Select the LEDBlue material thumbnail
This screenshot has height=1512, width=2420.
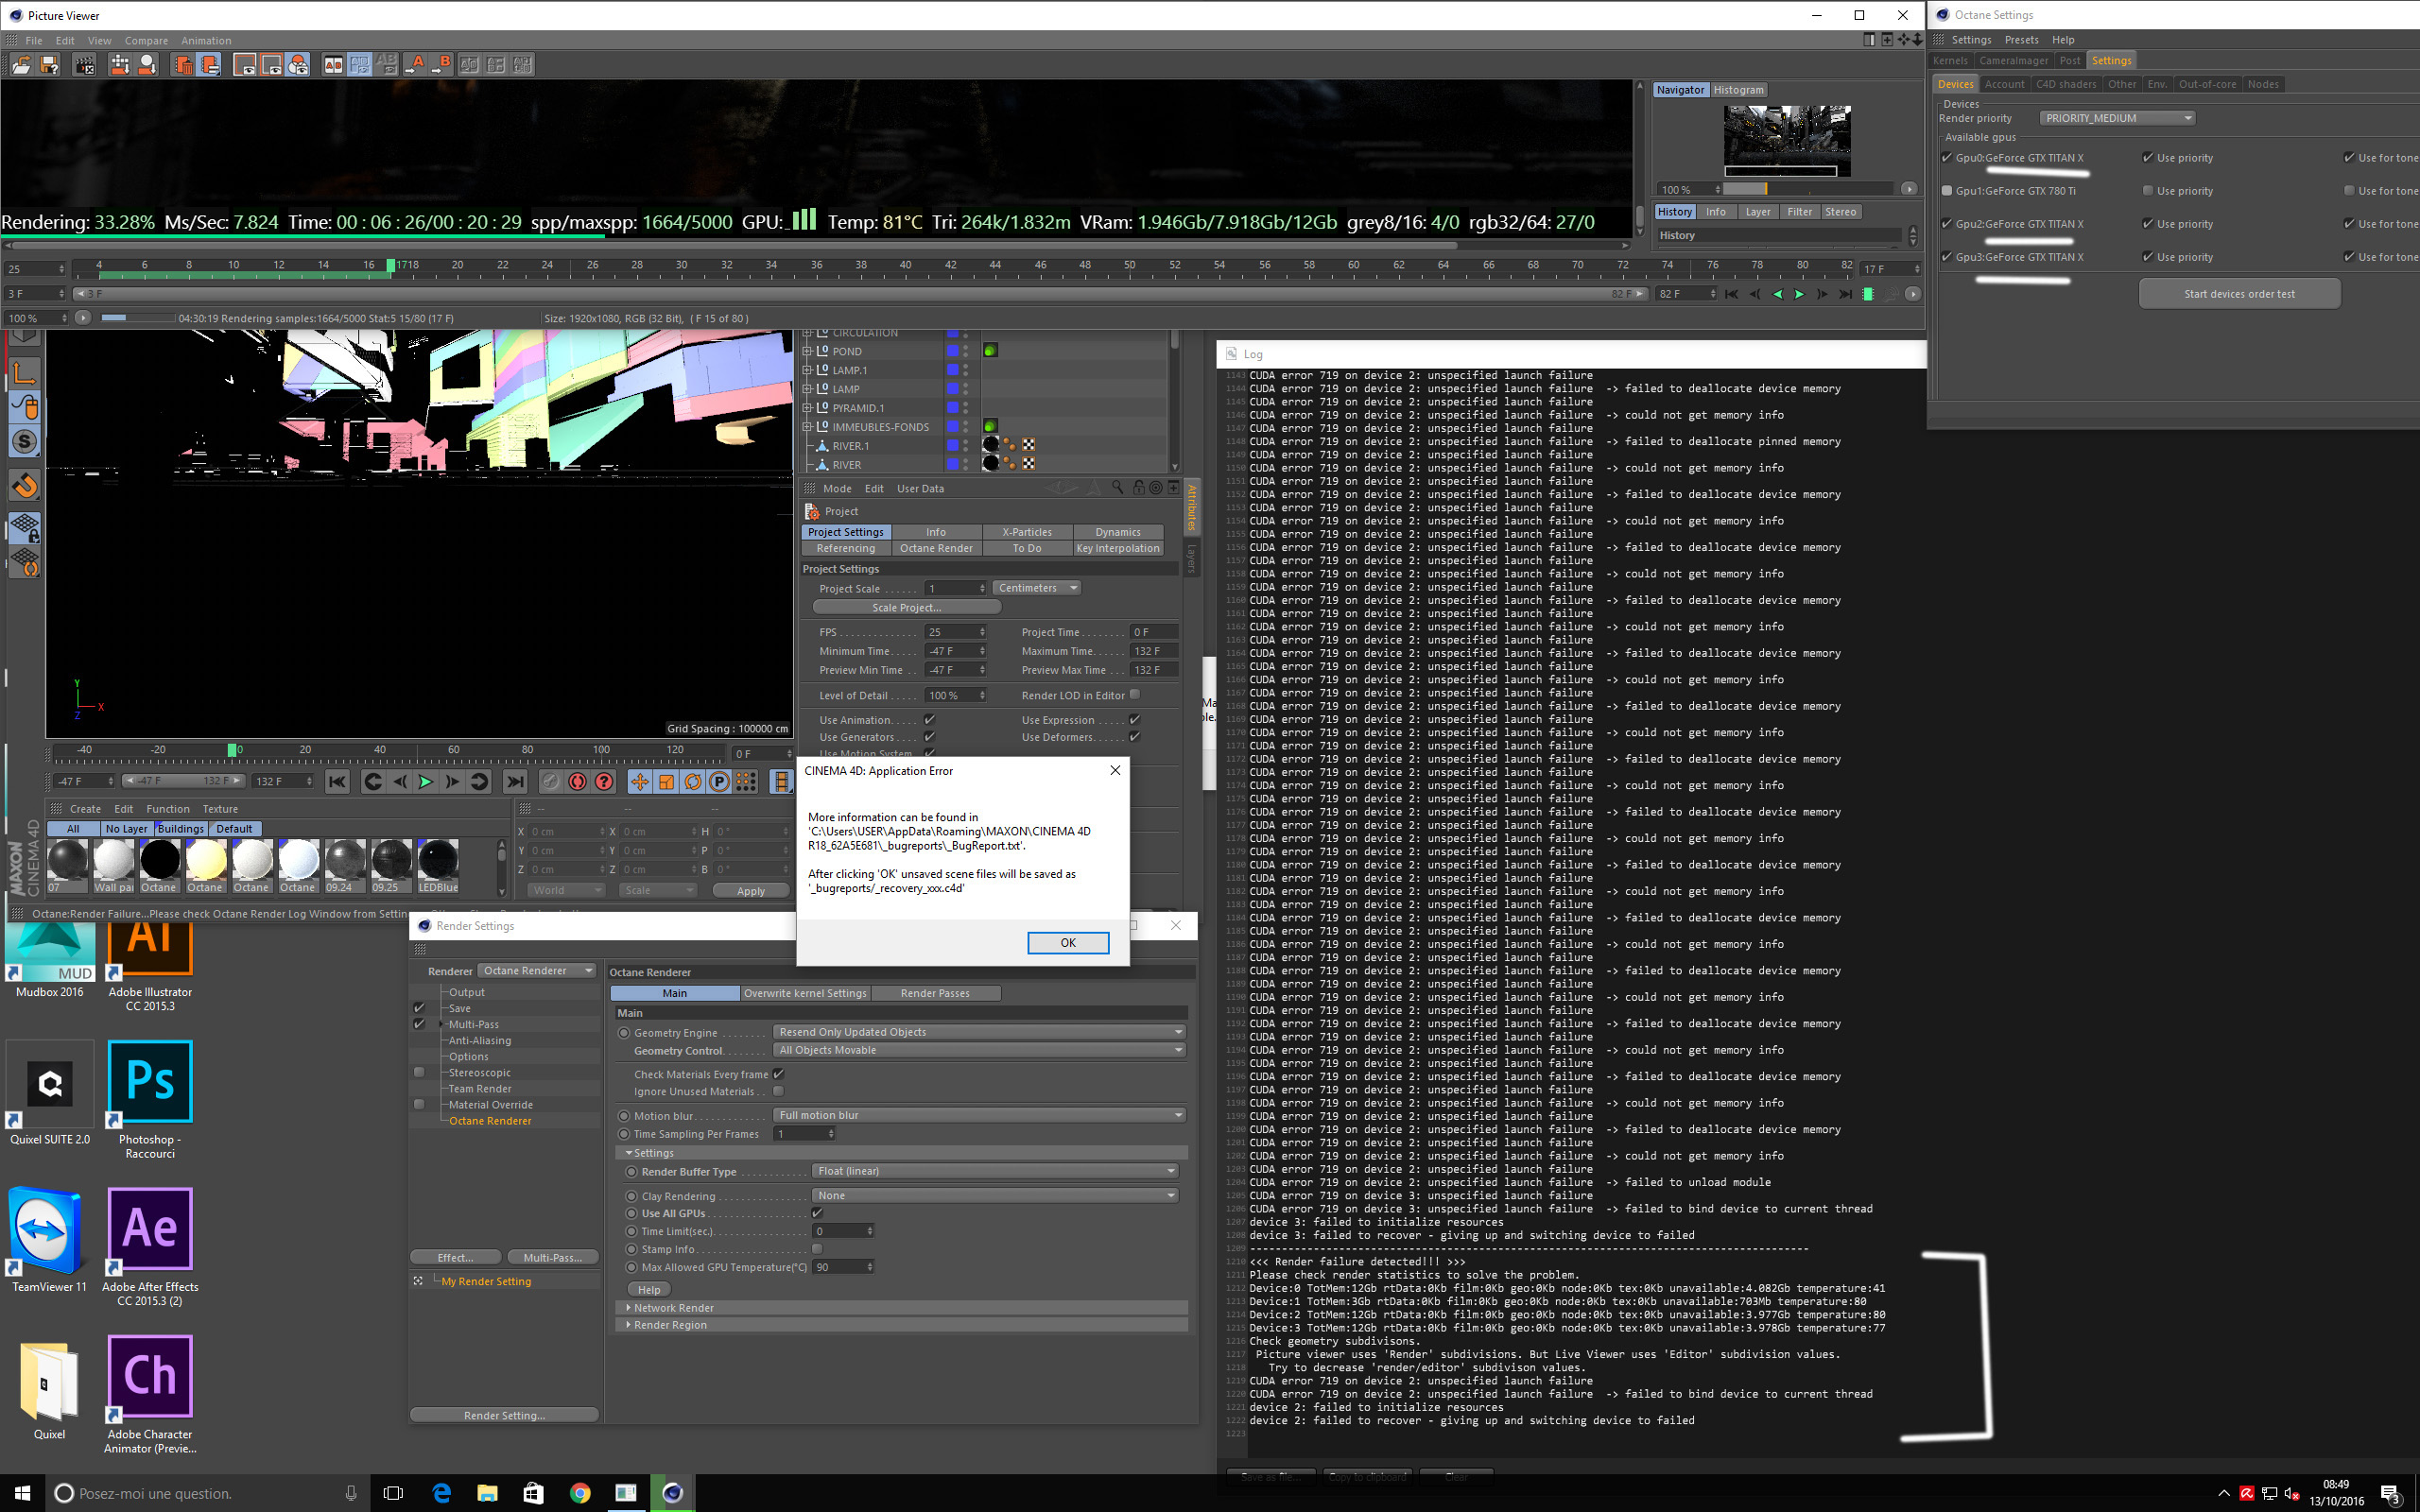[438, 862]
